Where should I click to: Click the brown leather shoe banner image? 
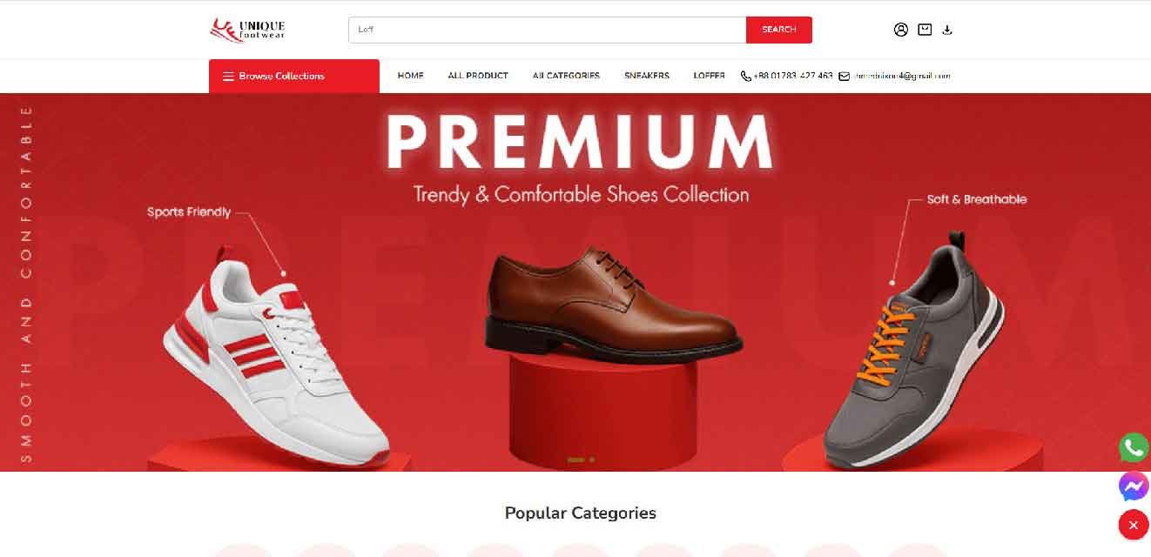coord(613,302)
